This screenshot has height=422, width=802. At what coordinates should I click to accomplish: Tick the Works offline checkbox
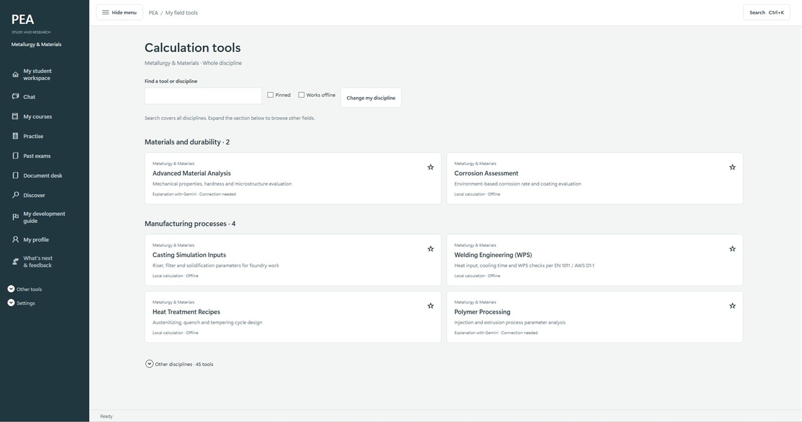pyautogui.click(x=302, y=95)
